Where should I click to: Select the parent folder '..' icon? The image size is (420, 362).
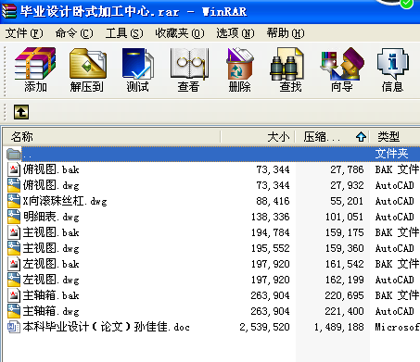click(14, 154)
